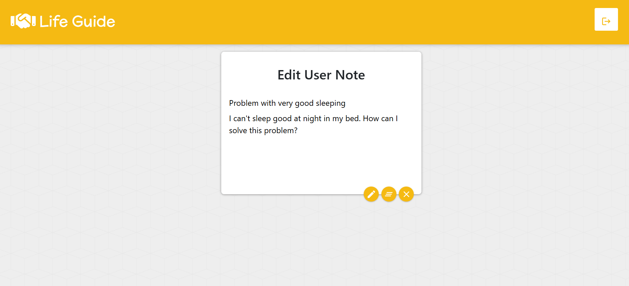Click the 'Edit User Note' heading
629x286 pixels.
(321, 75)
